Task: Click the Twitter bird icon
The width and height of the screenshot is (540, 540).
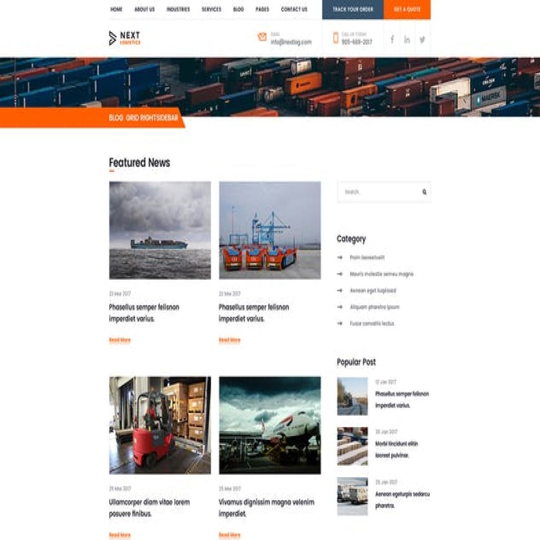Action: point(422,40)
